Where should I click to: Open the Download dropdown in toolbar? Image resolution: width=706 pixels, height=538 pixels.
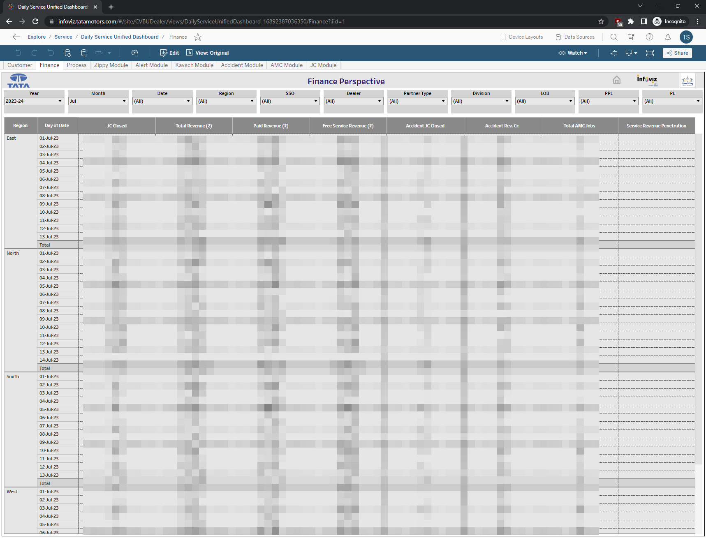pyautogui.click(x=631, y=53)
